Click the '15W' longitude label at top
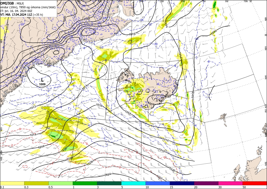This screenshot has width=267, height=189. [162, 1]
